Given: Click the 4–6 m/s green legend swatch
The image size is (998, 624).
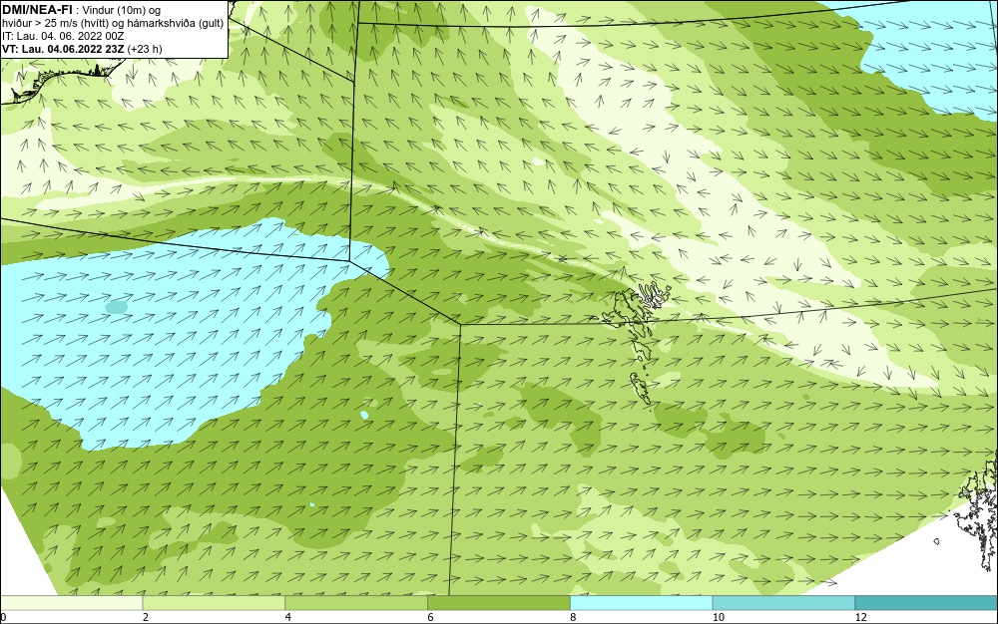Looking at the screenshot, I should tap(356, 602).
